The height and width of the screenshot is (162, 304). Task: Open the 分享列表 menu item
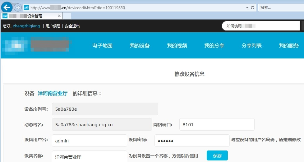coord(251,46)
